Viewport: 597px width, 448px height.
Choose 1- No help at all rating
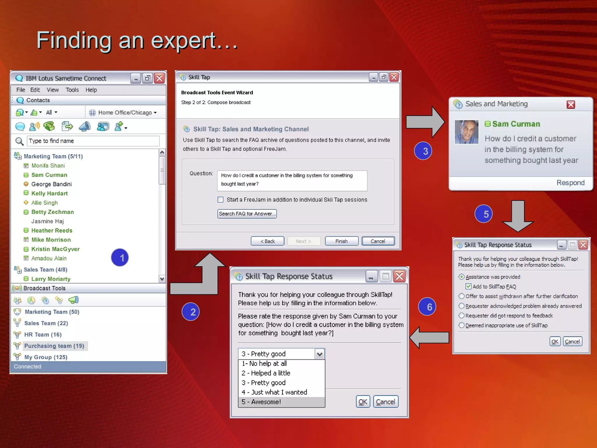tap(281, 363)
